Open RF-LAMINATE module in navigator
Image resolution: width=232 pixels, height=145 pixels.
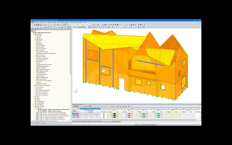coord(51,111)
